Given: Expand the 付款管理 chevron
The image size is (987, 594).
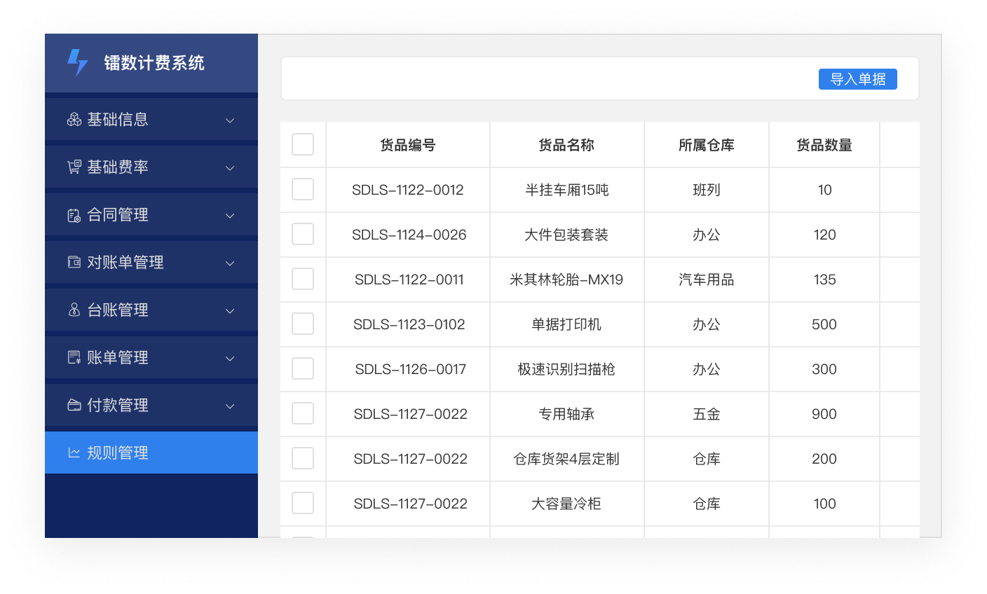Looking at the screenshot, I should 230,406.
